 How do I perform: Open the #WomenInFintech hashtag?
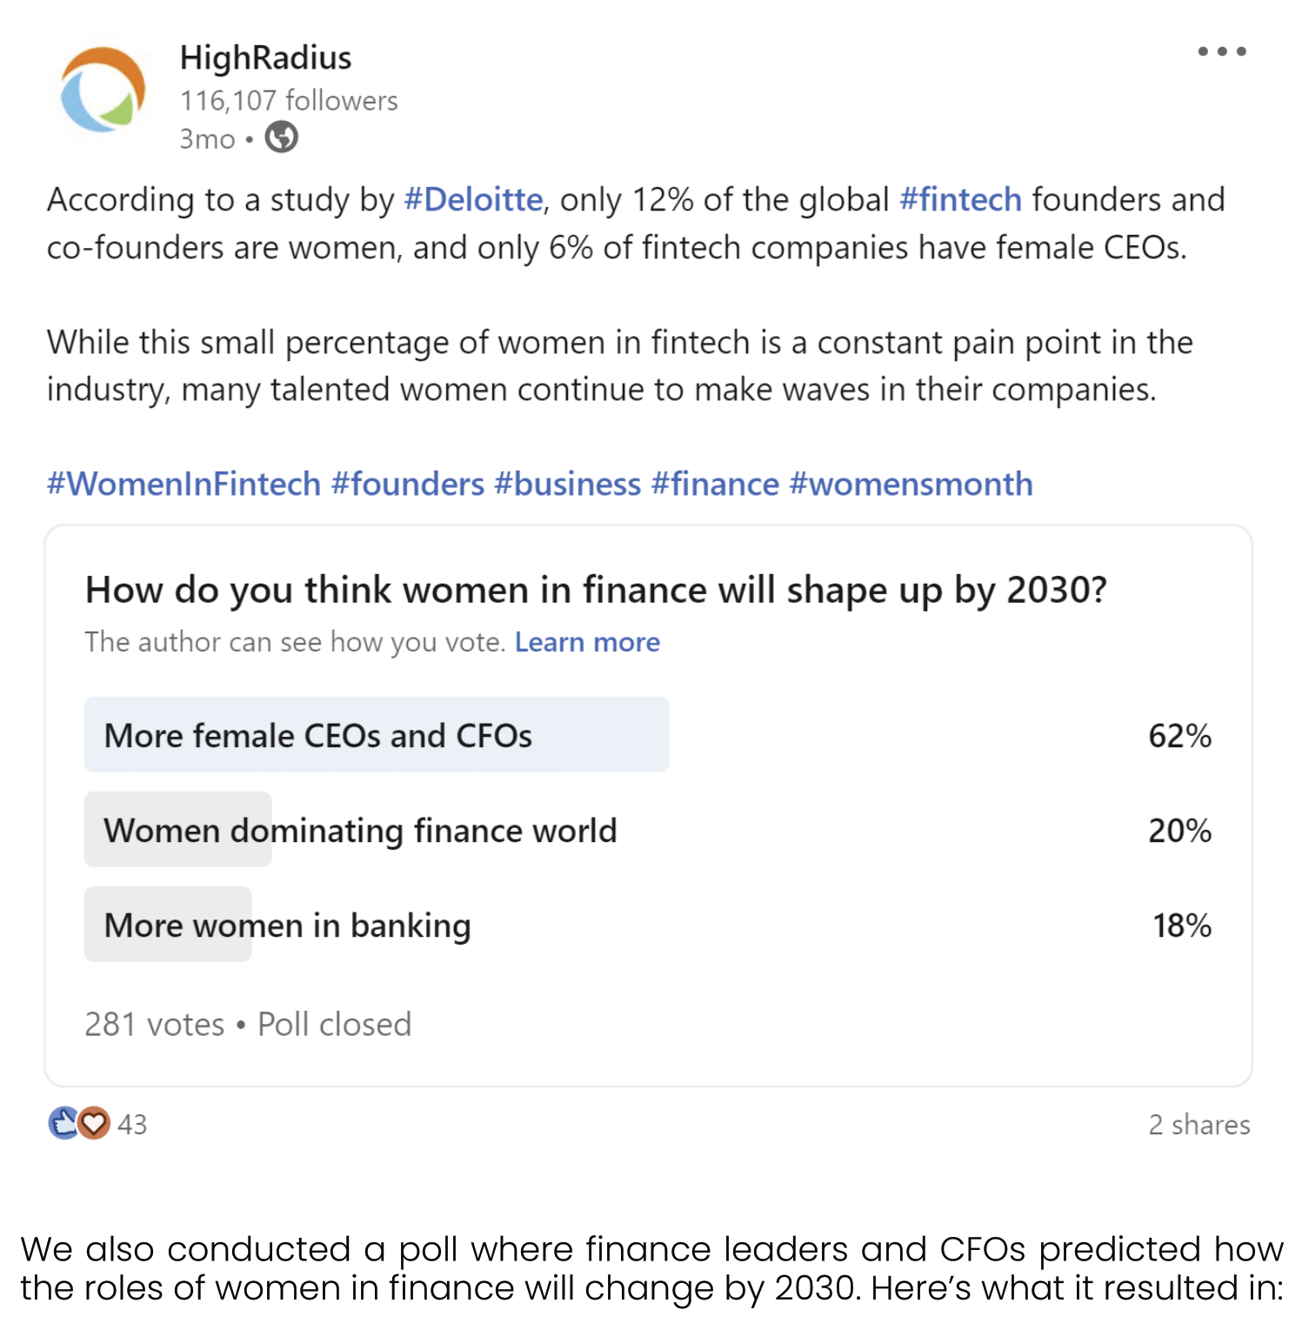click(x=184, y=484)
